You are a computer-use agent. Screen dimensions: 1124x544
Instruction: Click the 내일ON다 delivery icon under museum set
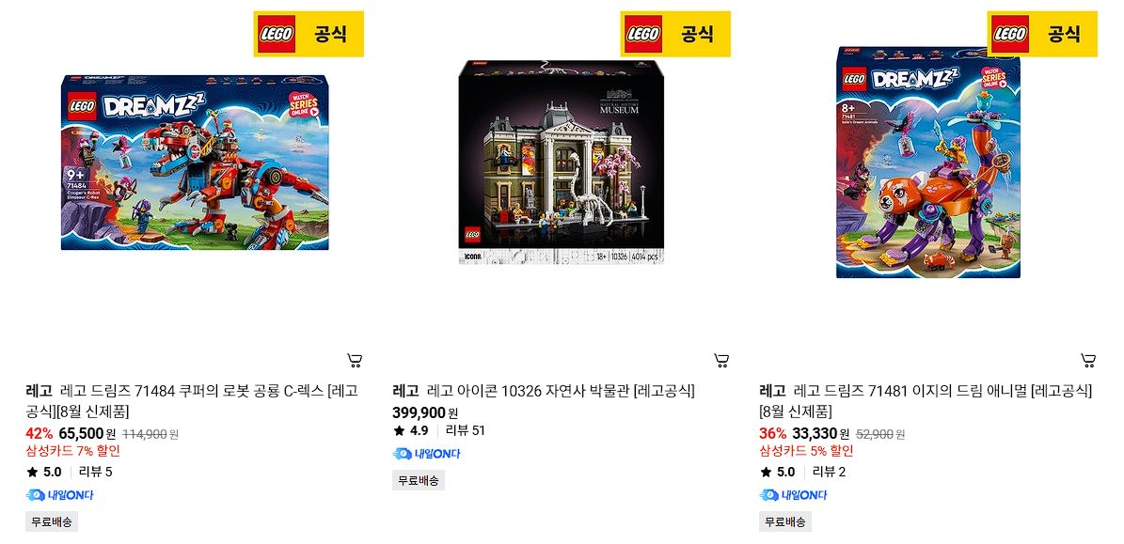[426, 453]
